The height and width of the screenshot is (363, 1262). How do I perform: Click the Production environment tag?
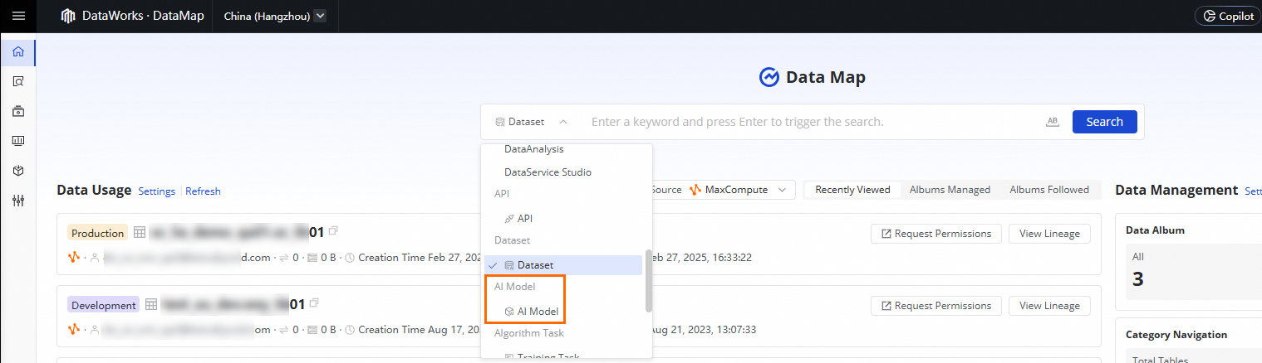97,233
